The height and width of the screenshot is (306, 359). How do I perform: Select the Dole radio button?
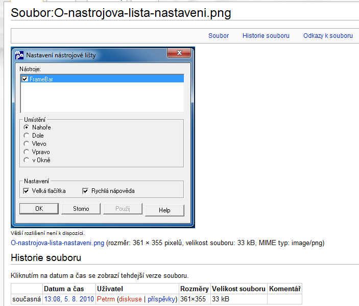(27, 135)
